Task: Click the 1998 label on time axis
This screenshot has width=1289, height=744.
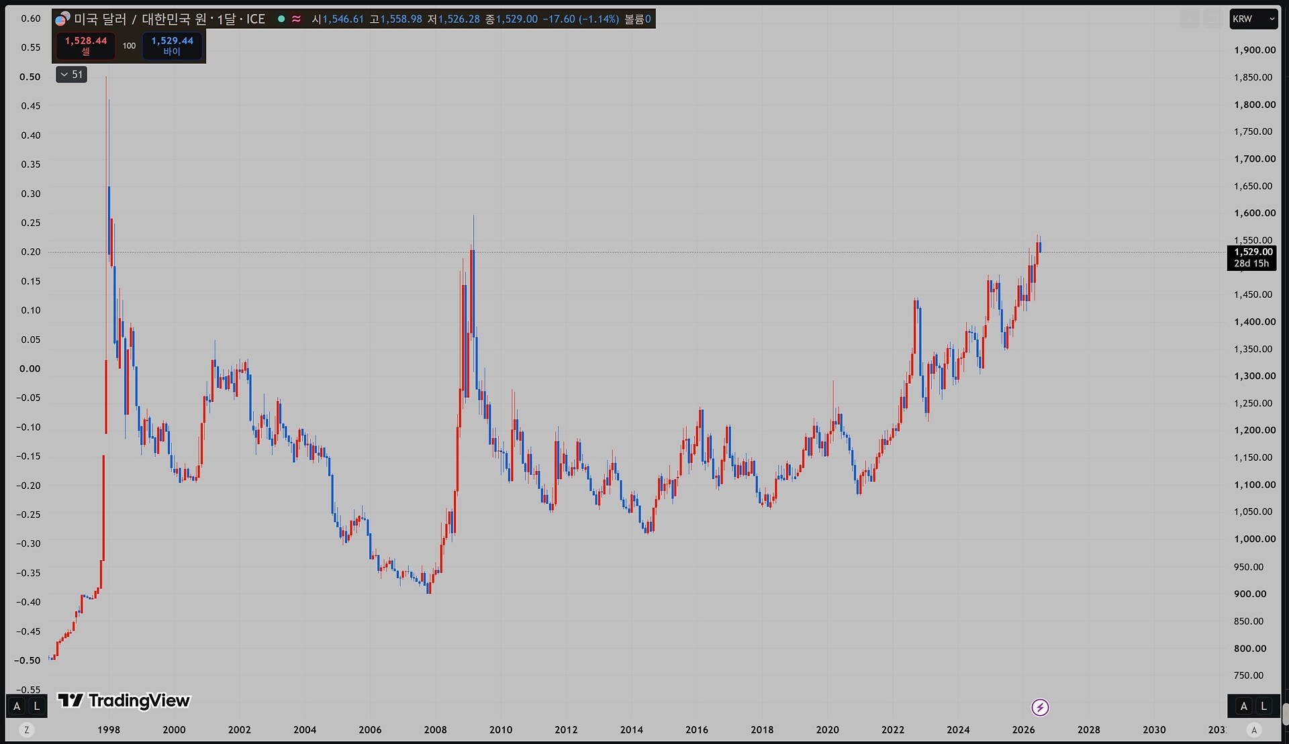Action: click(x=109, y=730)
